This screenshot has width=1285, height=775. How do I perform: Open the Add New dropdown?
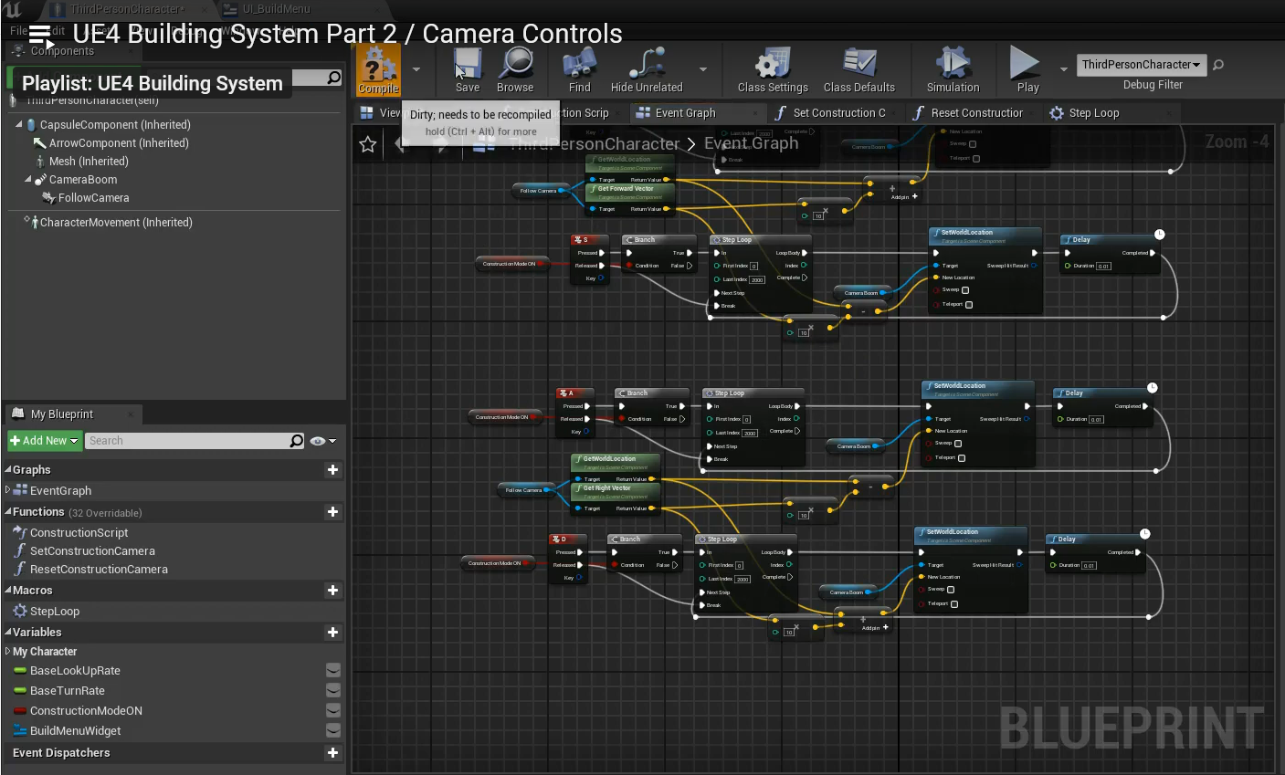44,441
